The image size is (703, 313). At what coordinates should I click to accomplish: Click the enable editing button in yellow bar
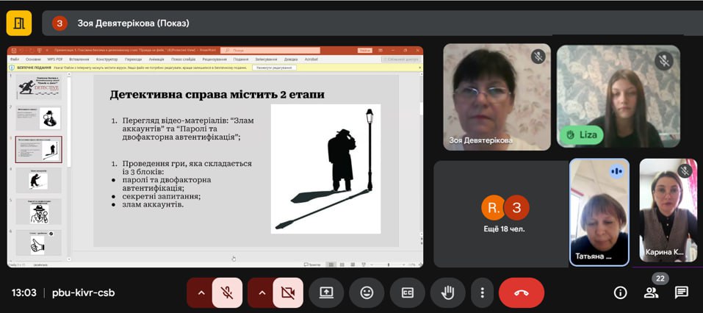274,67
